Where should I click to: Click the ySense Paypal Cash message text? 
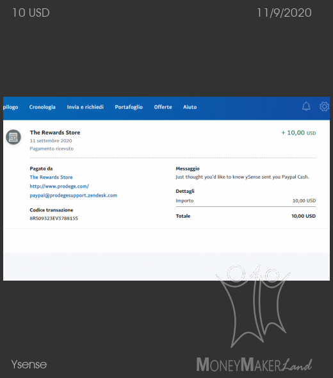tap(242, 177)
